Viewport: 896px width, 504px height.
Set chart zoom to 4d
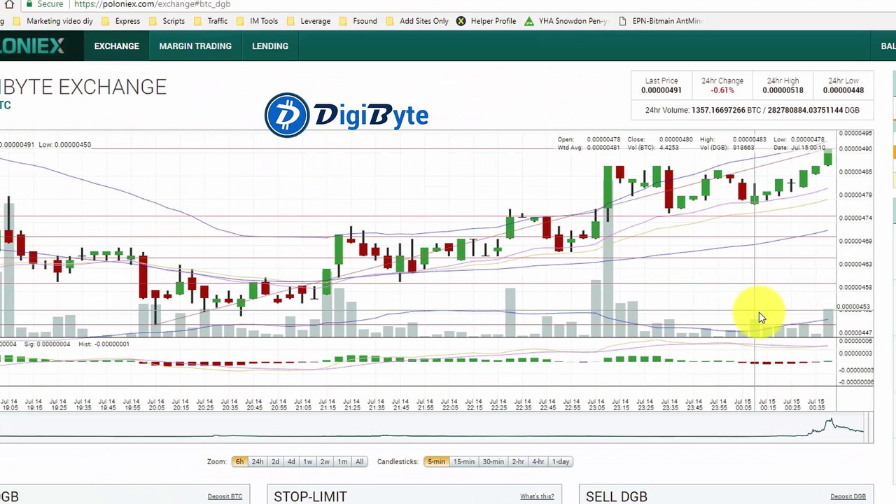pos(291,462)
